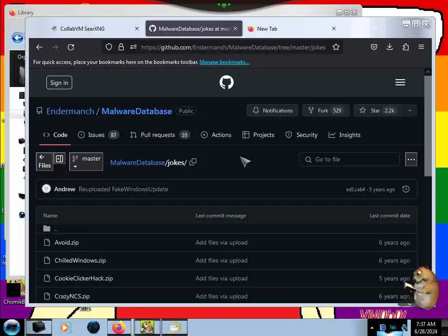The image size is (448, 336).
Task: Click the Firefox forward arrow
Action: click(x=56, y=47)
